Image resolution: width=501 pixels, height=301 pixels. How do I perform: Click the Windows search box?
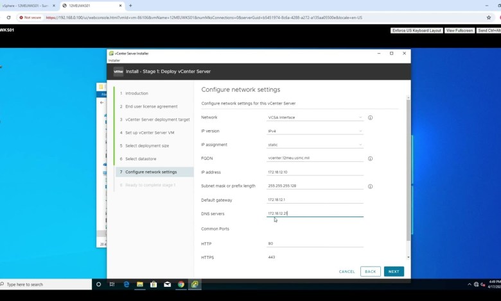point(46,284)
